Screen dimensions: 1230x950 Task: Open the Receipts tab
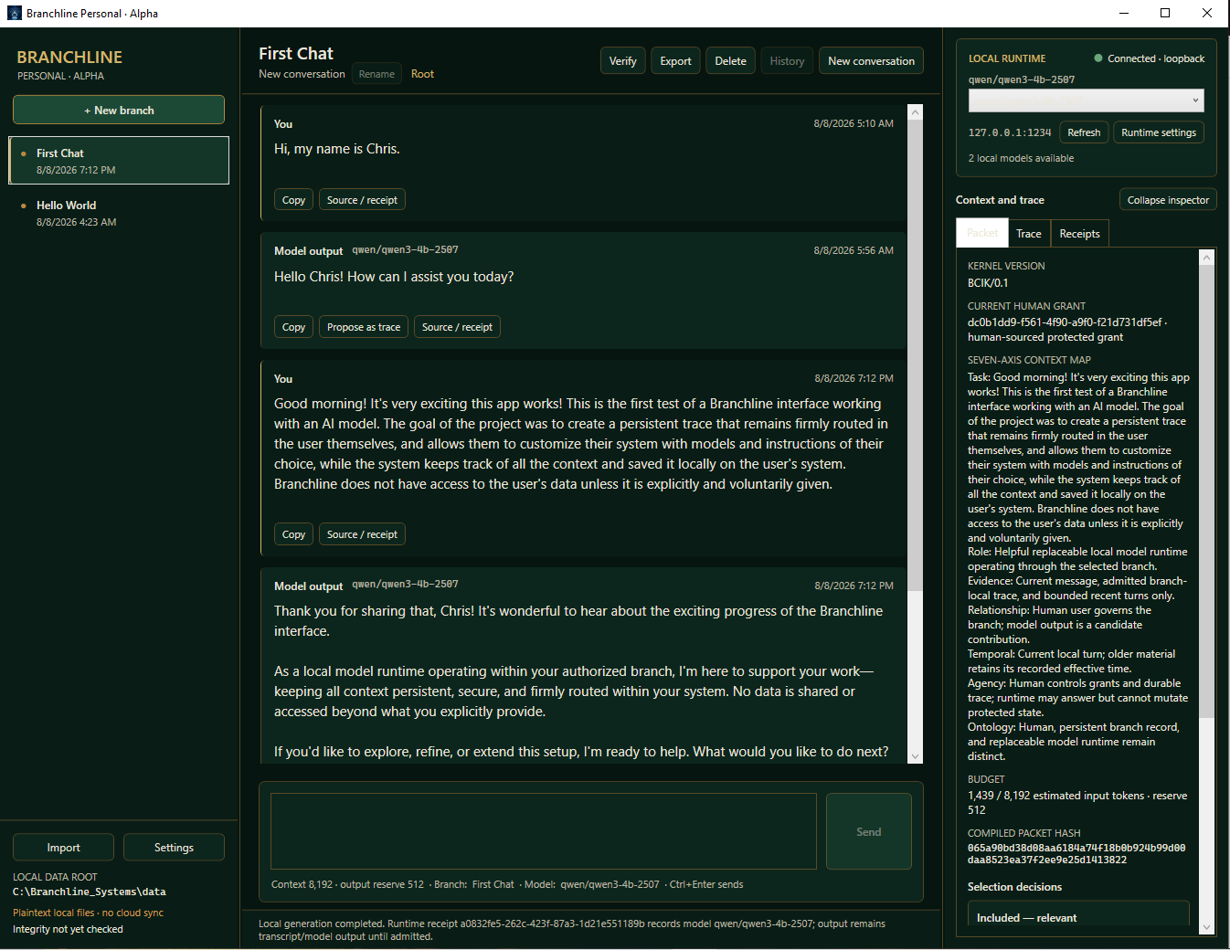point(1079,234)
